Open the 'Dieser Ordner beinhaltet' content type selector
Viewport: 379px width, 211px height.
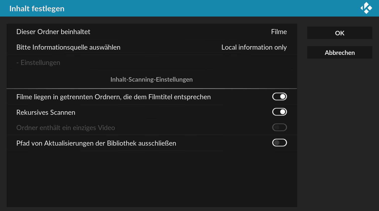click(152, 32)
